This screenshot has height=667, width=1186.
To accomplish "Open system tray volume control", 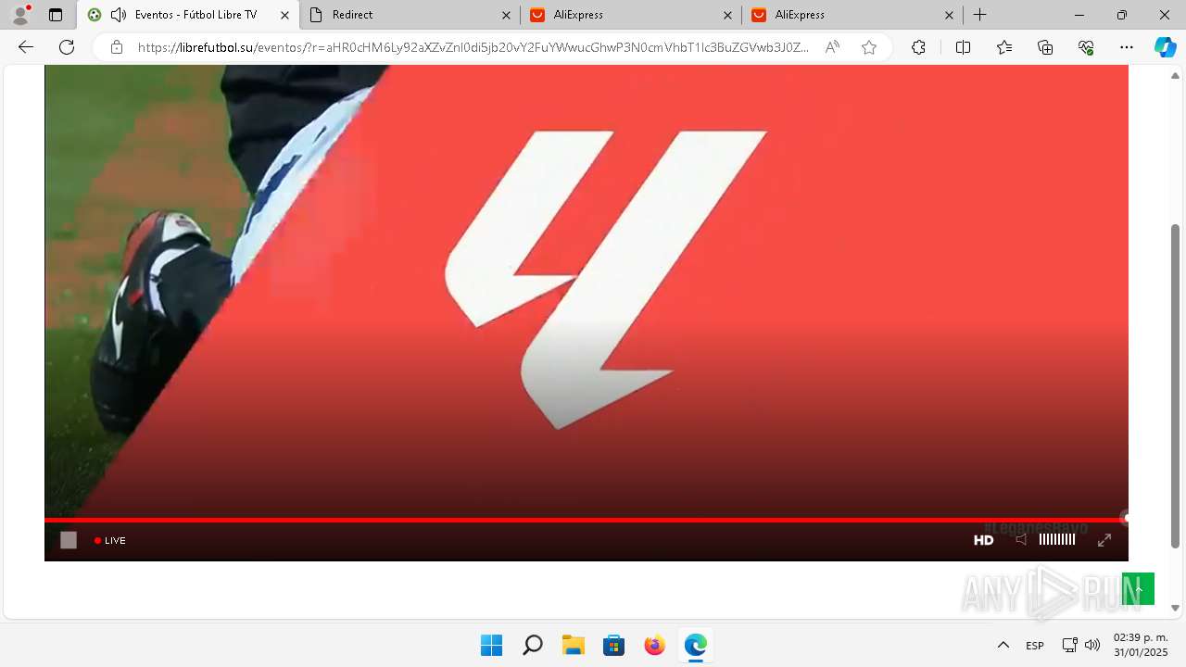I will coord(1091,645).
